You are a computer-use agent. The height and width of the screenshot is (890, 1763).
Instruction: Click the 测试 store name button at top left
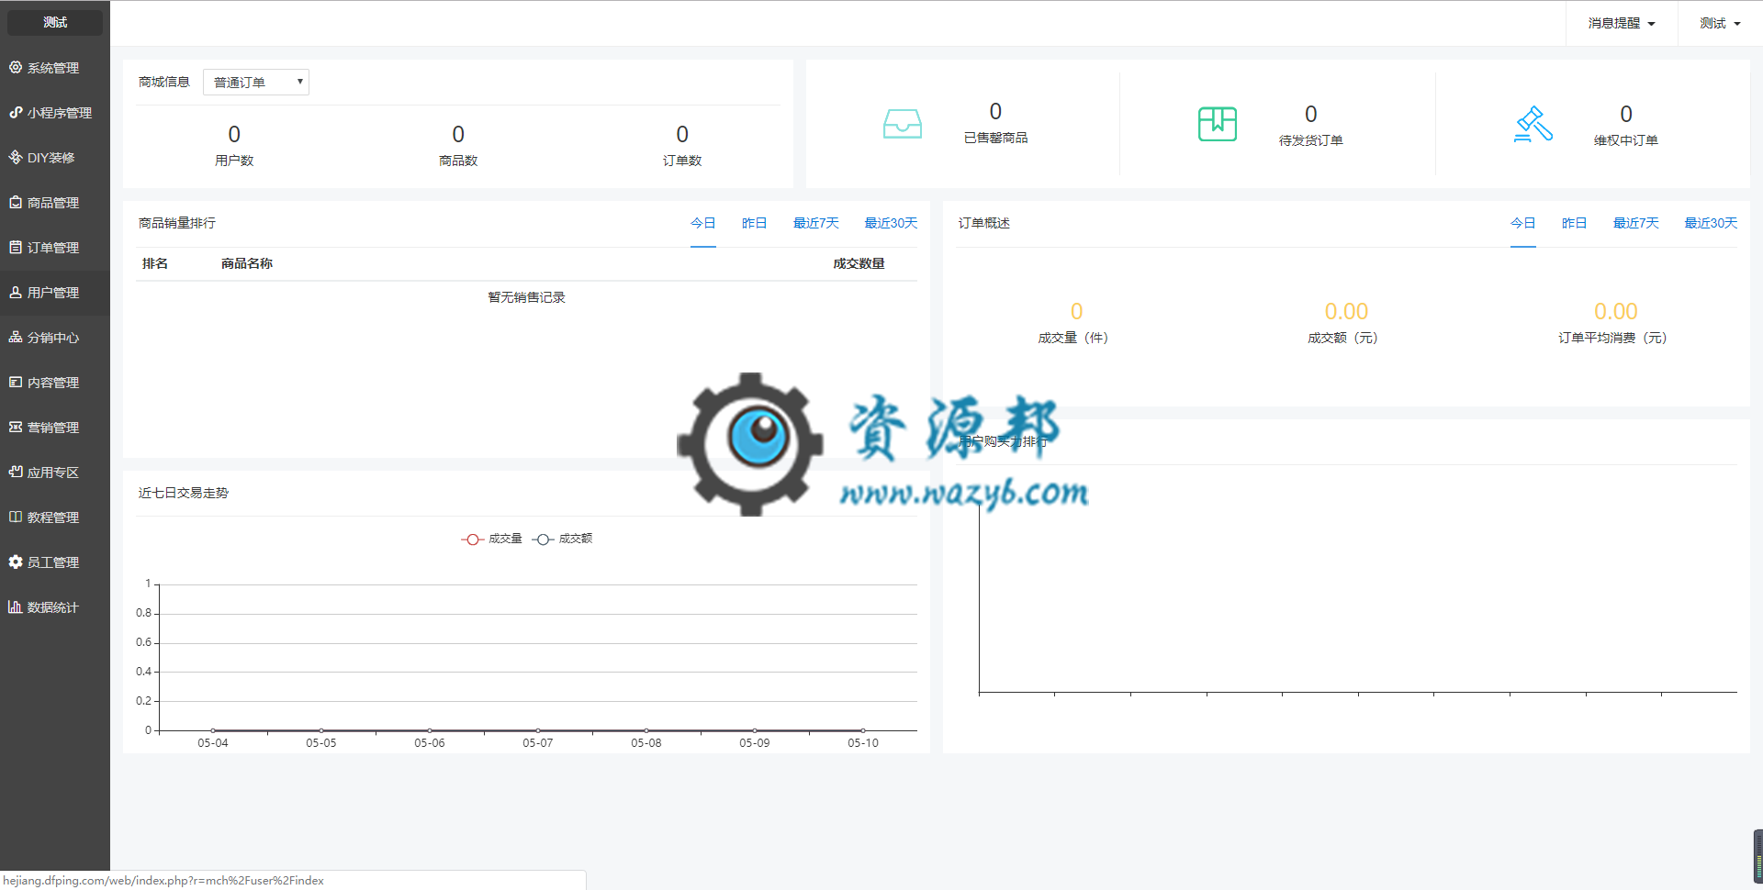55,22
